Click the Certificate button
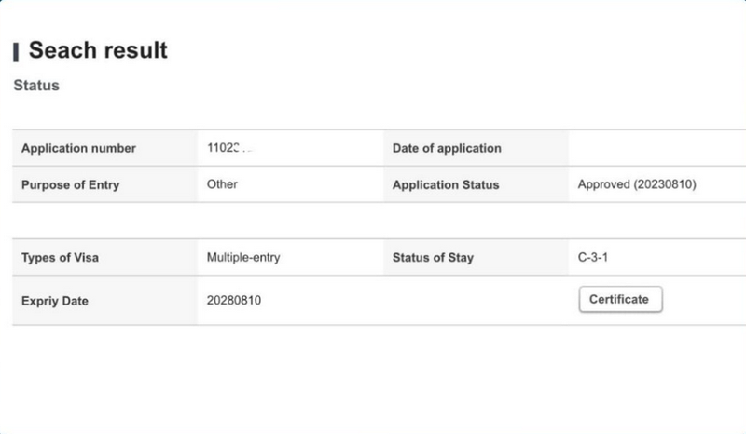The height and width of the screenshot is (434, 746). (620, 300)
